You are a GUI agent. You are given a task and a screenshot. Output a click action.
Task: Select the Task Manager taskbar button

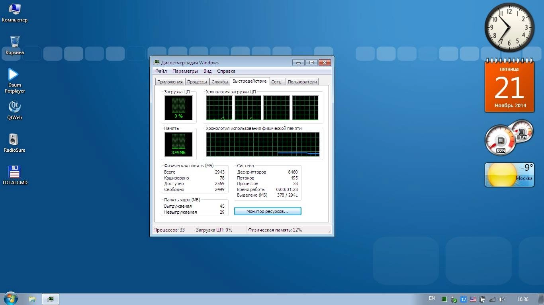click(51, 299)
